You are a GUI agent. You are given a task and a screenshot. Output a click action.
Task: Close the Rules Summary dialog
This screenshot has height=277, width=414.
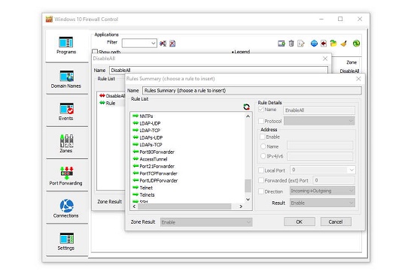358,79
